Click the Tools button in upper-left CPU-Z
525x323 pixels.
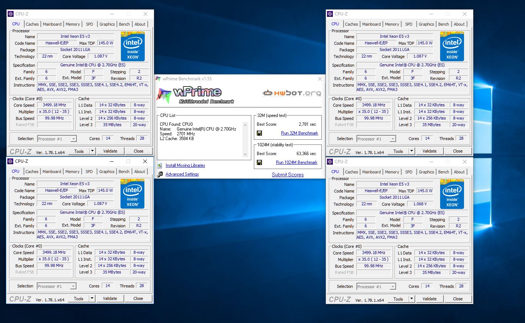[79, 151]
